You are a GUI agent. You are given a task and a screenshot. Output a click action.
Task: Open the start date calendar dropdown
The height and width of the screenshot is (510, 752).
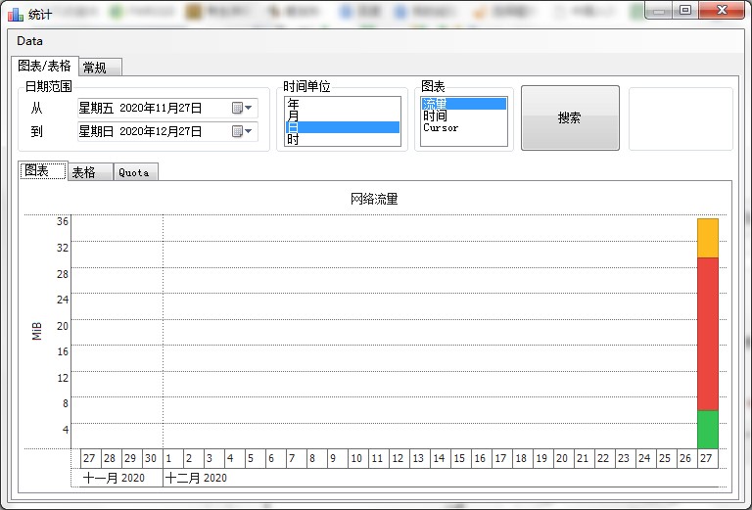point(243,108)
